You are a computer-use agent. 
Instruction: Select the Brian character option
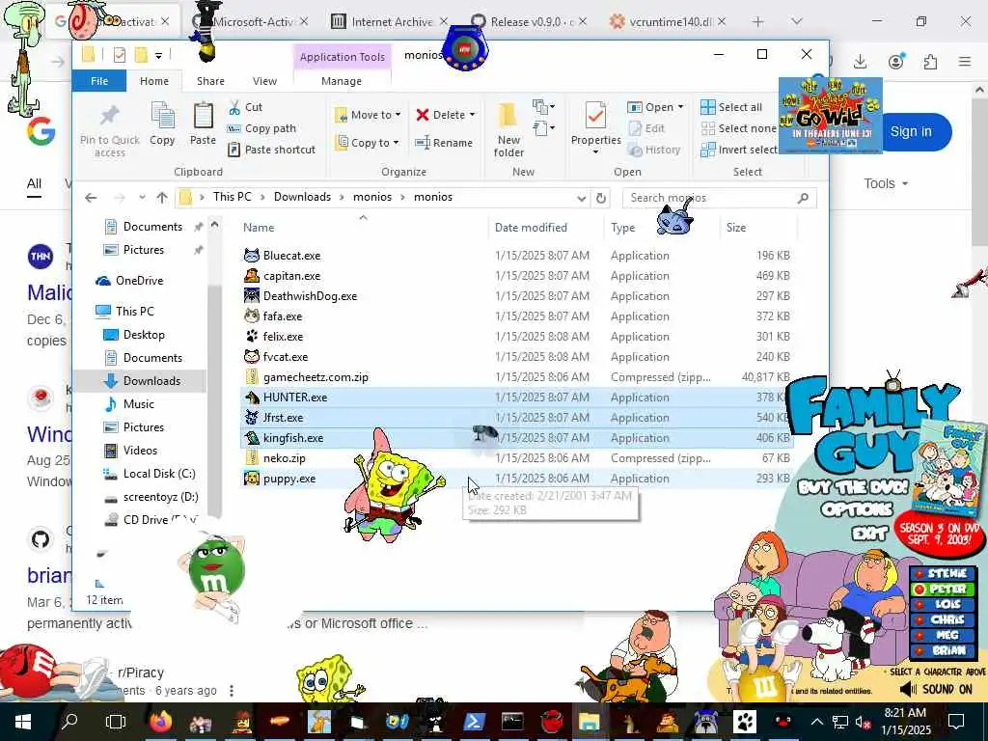click(942, 650)
